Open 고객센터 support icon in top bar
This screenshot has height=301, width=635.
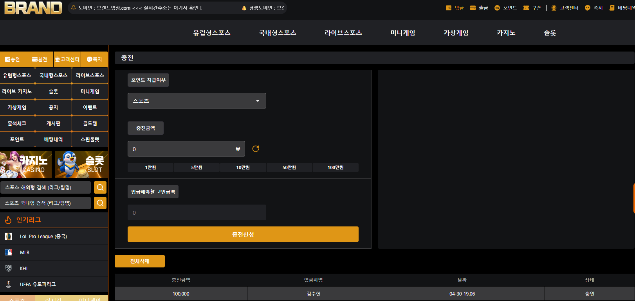coord(554,8)
